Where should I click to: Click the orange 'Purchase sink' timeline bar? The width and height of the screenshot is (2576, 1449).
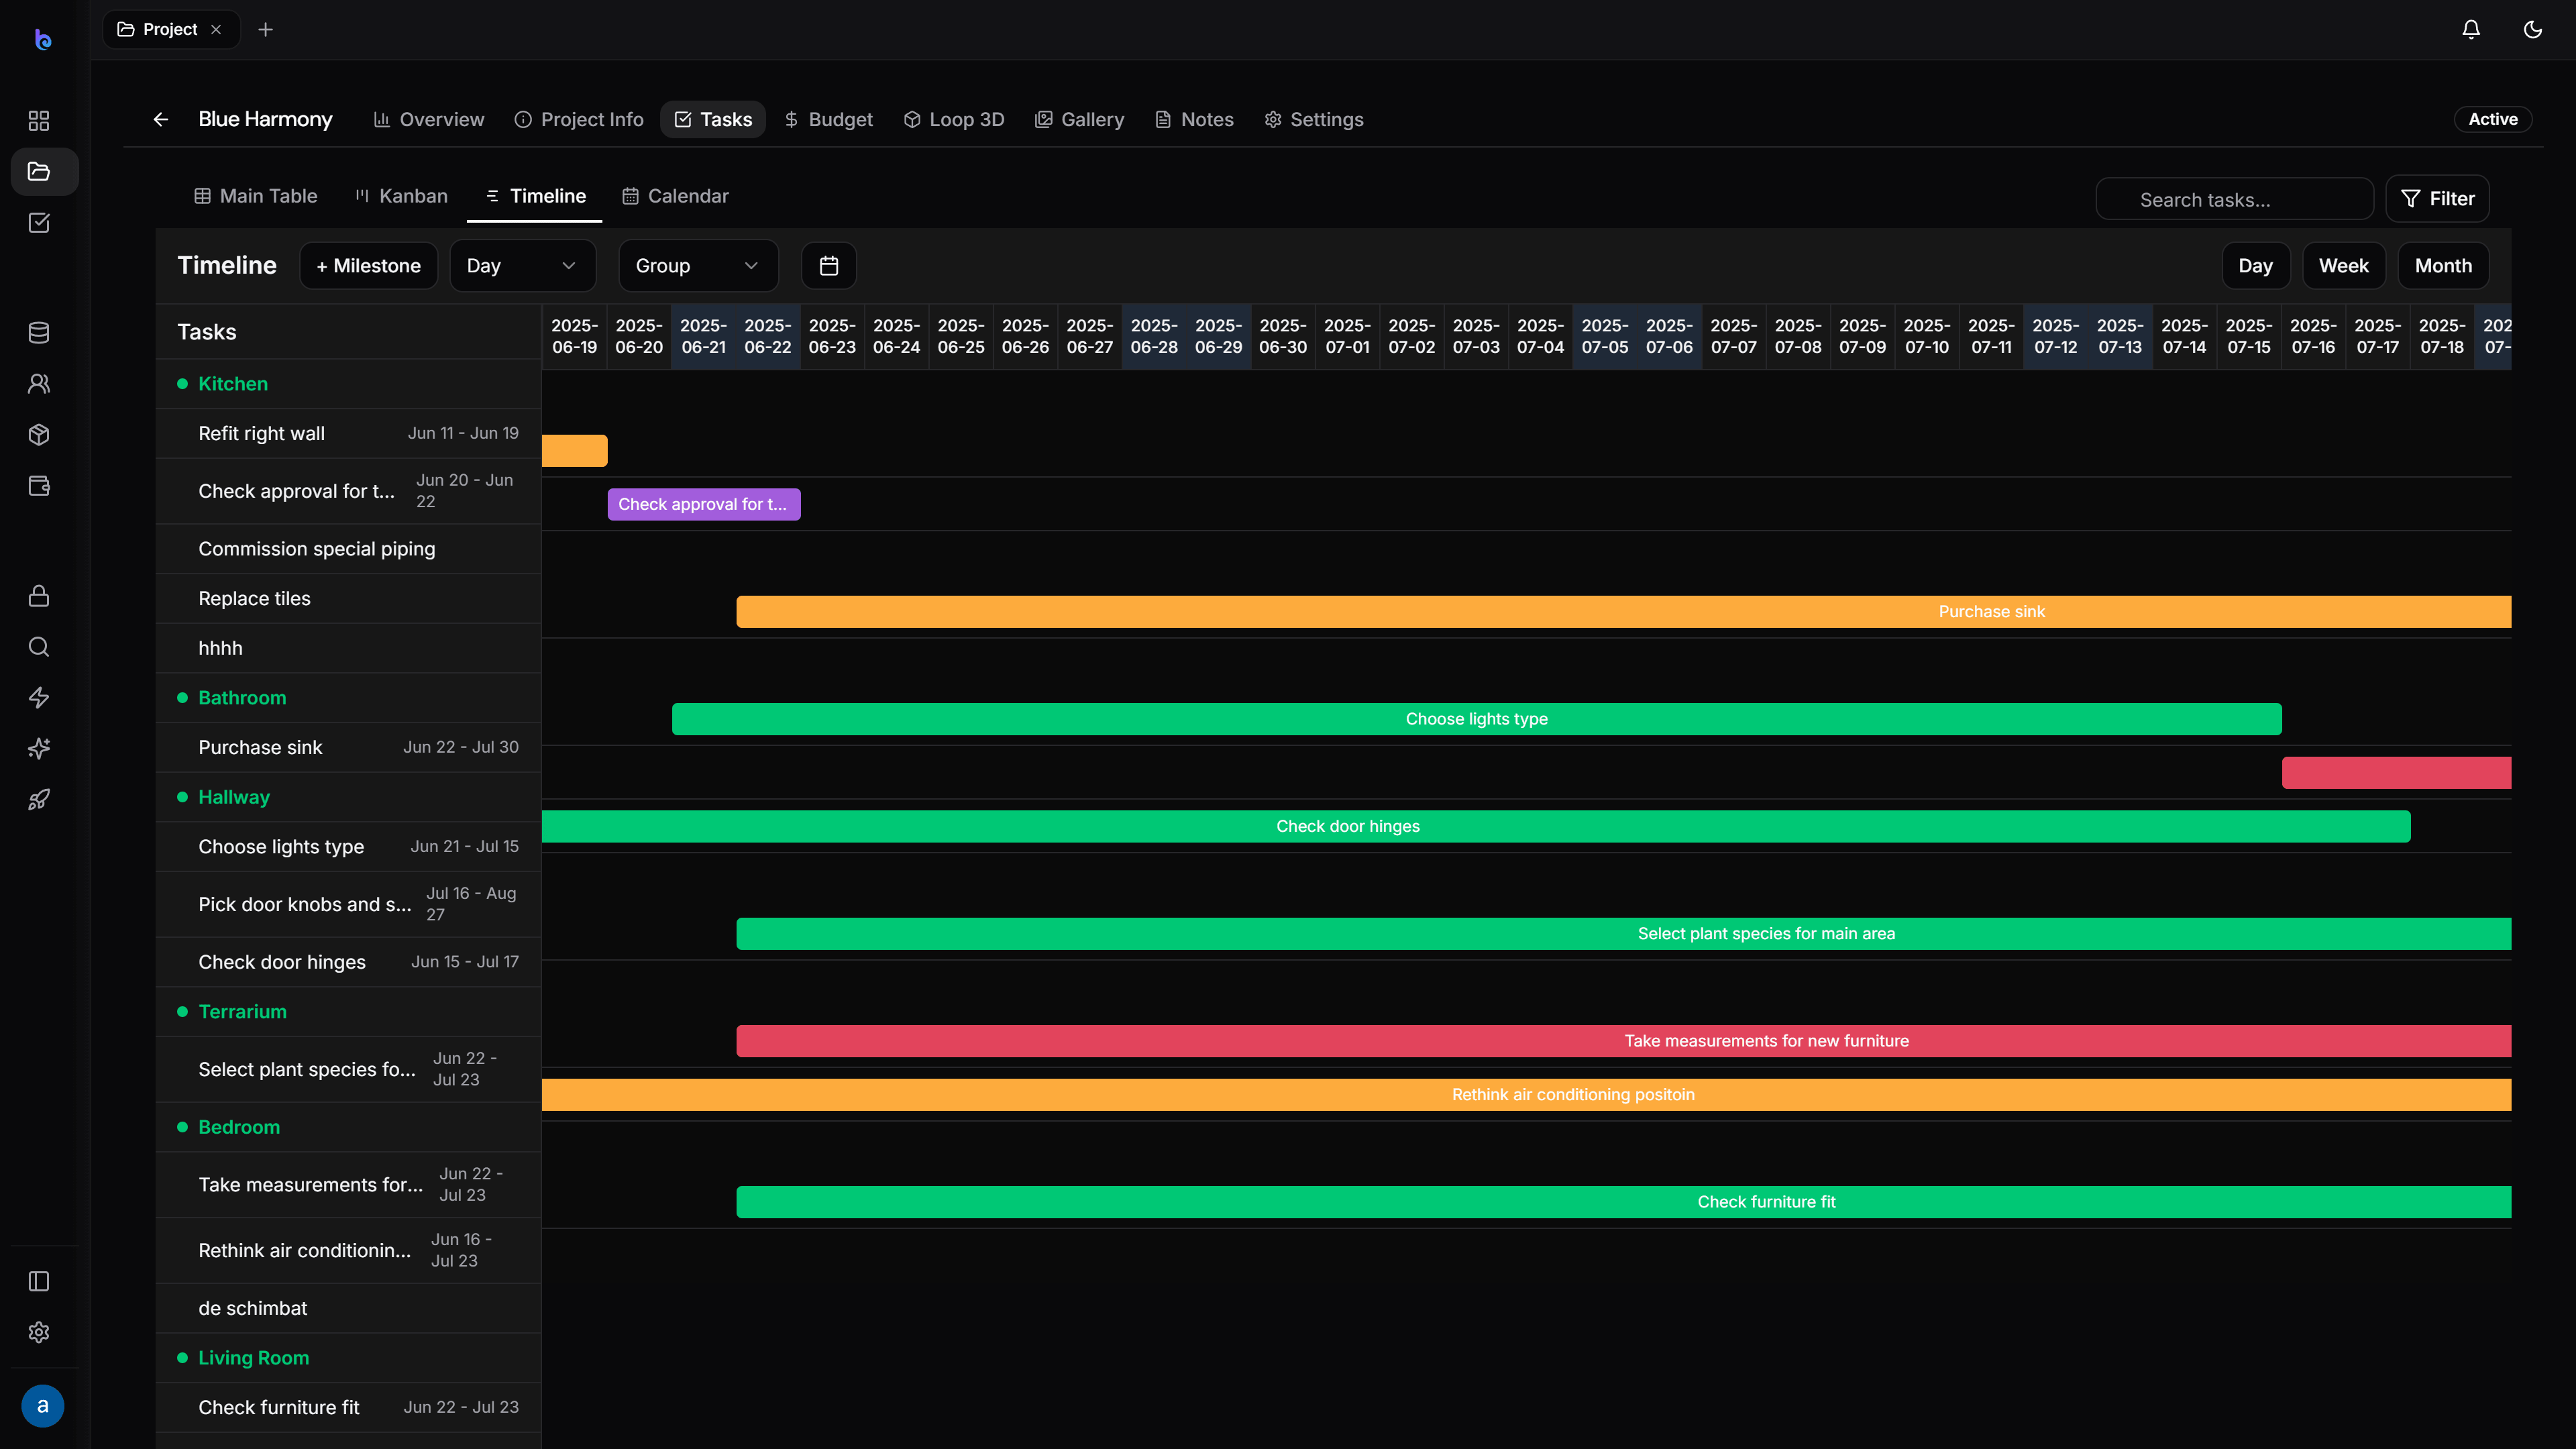1624,612
